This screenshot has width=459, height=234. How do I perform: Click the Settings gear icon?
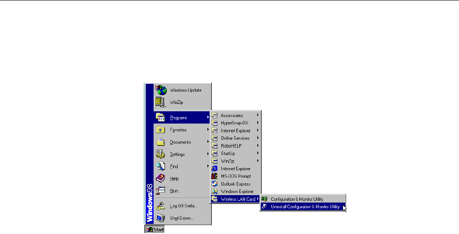coord(161,154)
